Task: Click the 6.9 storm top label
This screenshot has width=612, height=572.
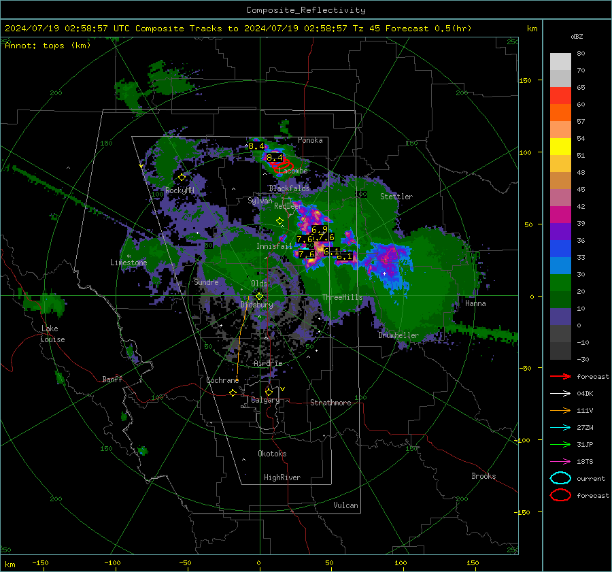Action: coord(320,230)
